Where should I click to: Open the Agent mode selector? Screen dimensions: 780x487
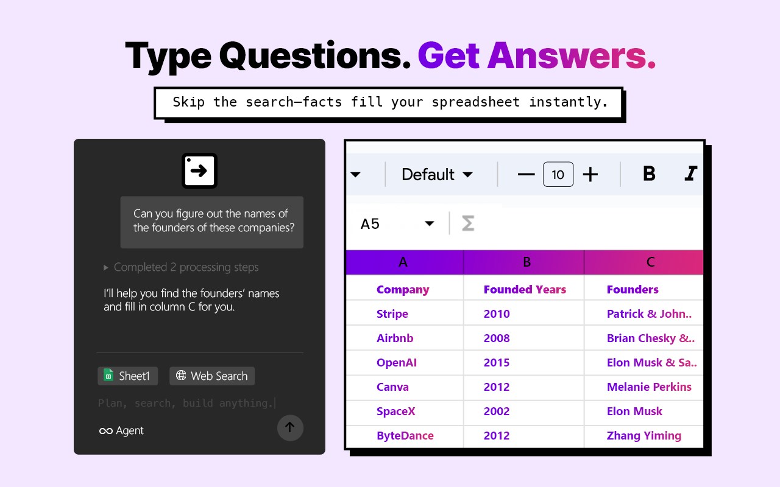click(x=122, y=431)
